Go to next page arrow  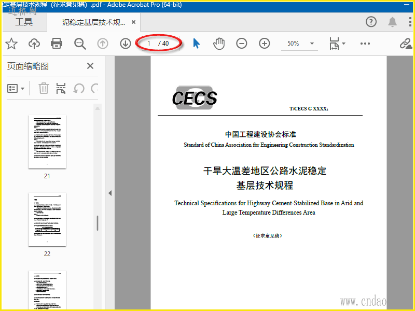tap(126, 44)
